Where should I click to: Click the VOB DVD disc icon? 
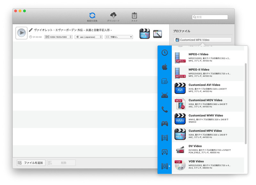180,165
